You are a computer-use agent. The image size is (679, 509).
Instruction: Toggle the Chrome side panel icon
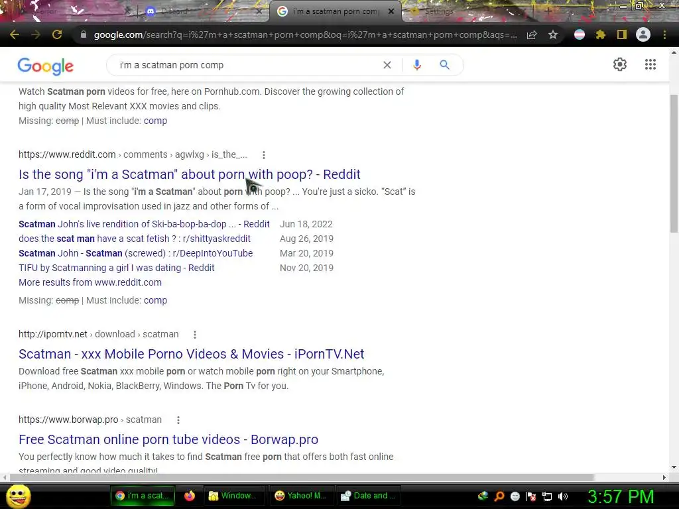coord(622,34)
